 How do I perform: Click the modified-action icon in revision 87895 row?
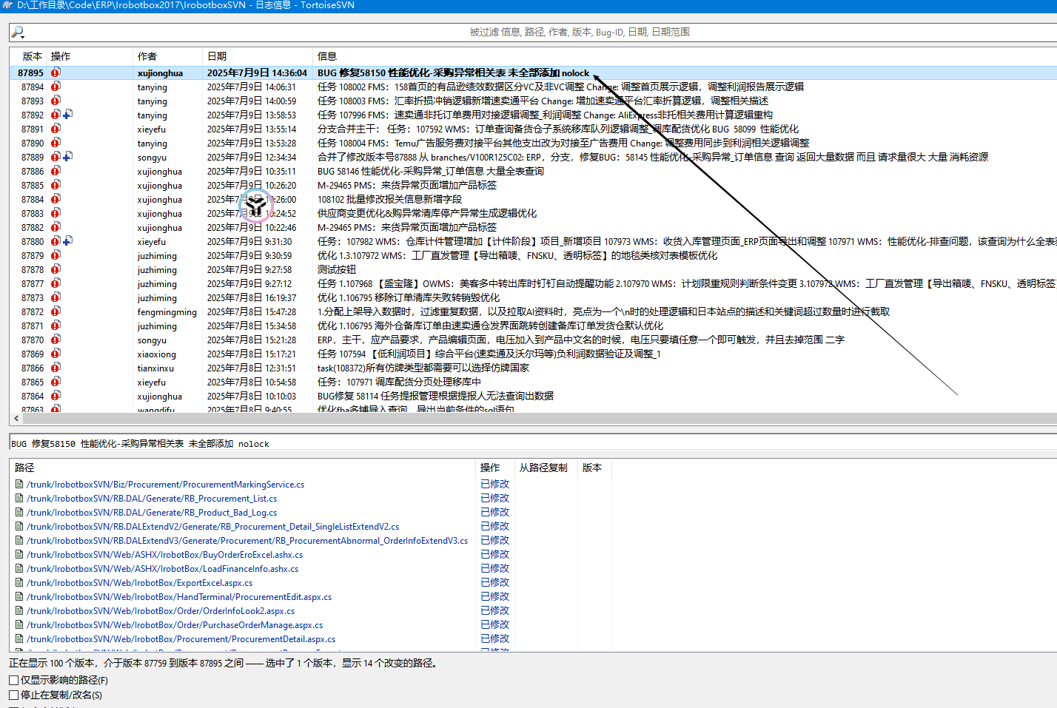[56, 73]
